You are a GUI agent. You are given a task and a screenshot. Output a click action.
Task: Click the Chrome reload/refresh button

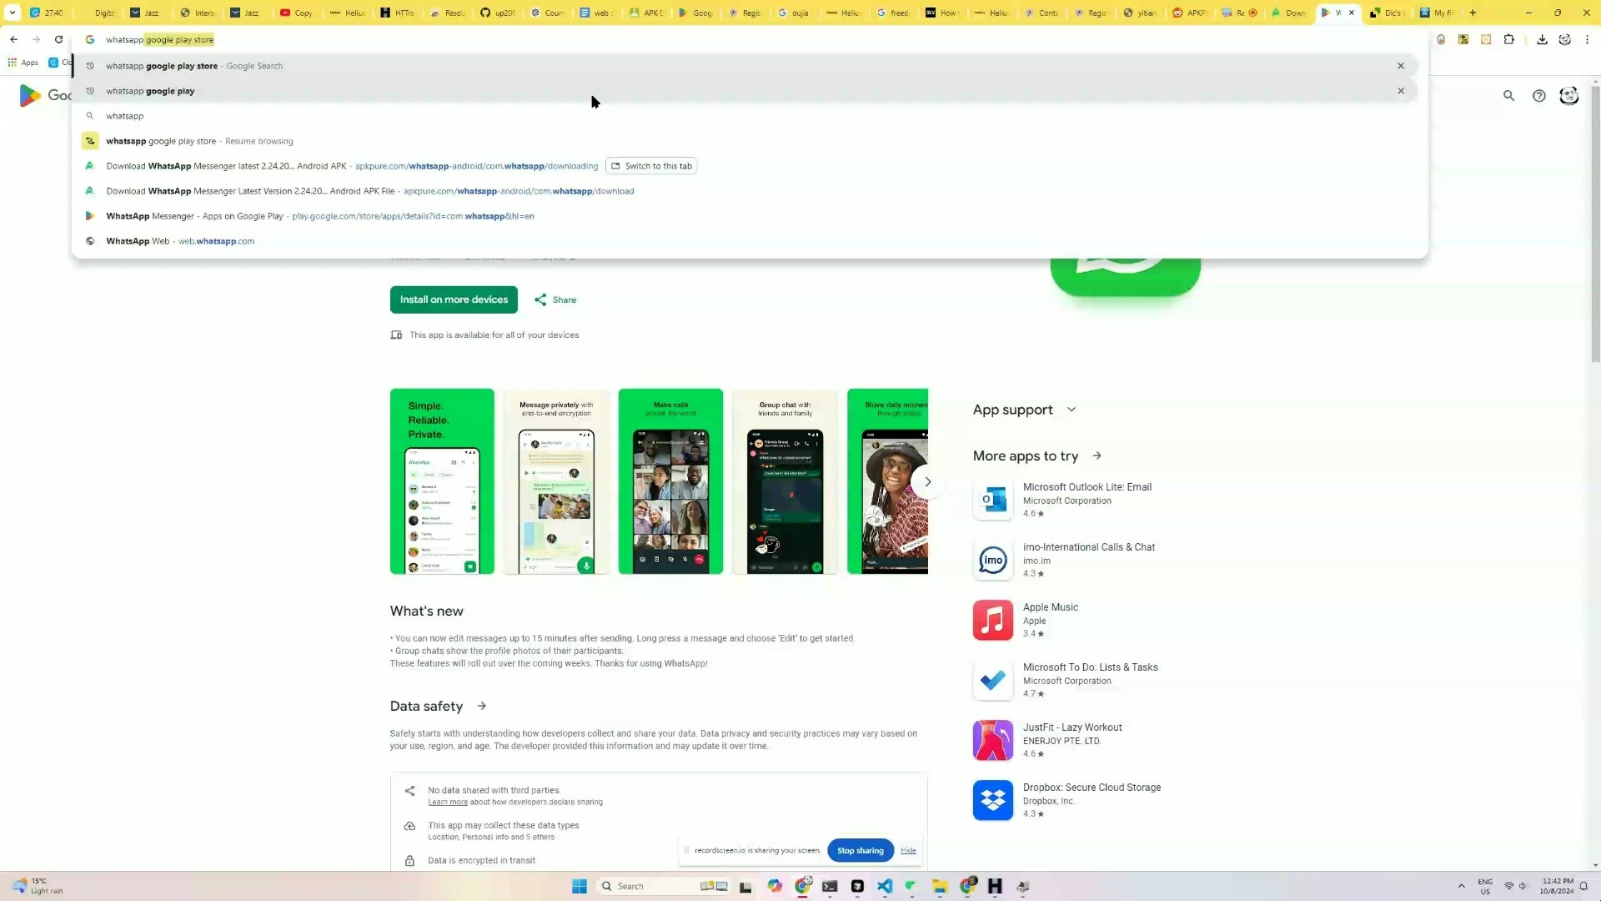point(59,39)
